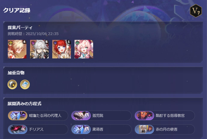Screen dimensions: 207x139
Task: Open the first weighted curio orb icon
Action: [x=12, y=84]
